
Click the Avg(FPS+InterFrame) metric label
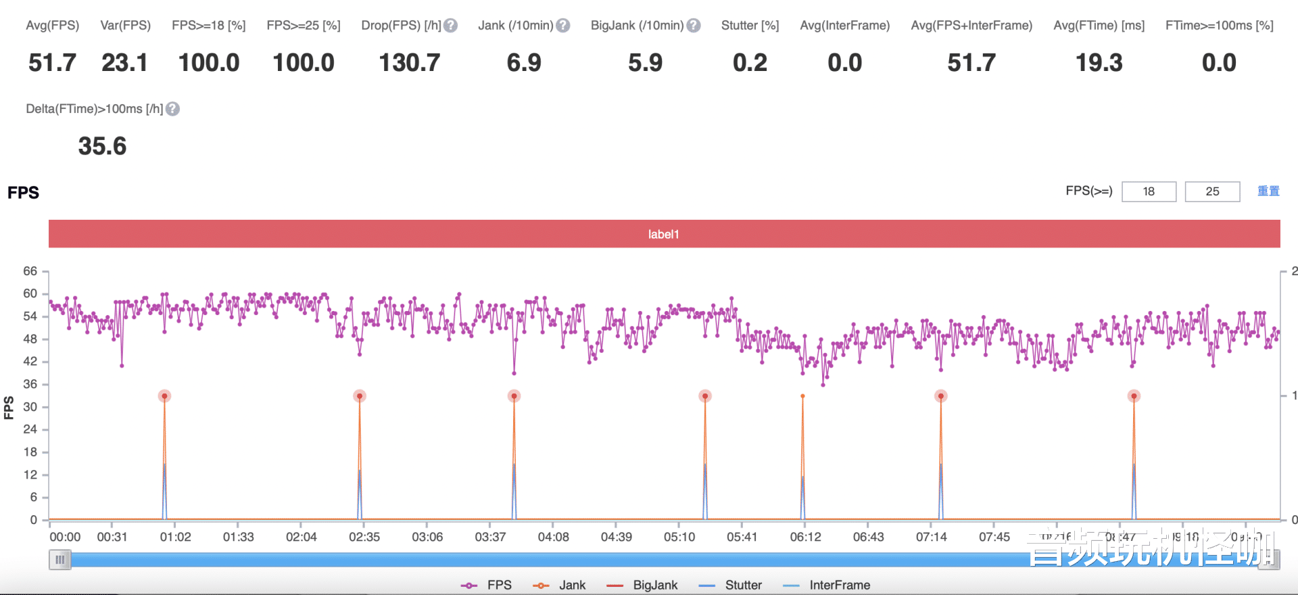point(972,26)
